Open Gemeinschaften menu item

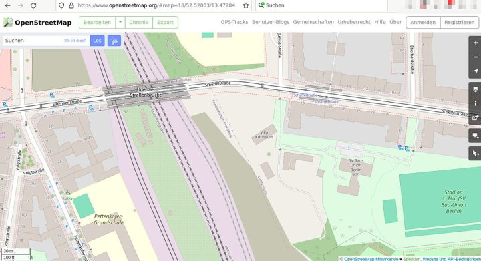coord(313,22)
